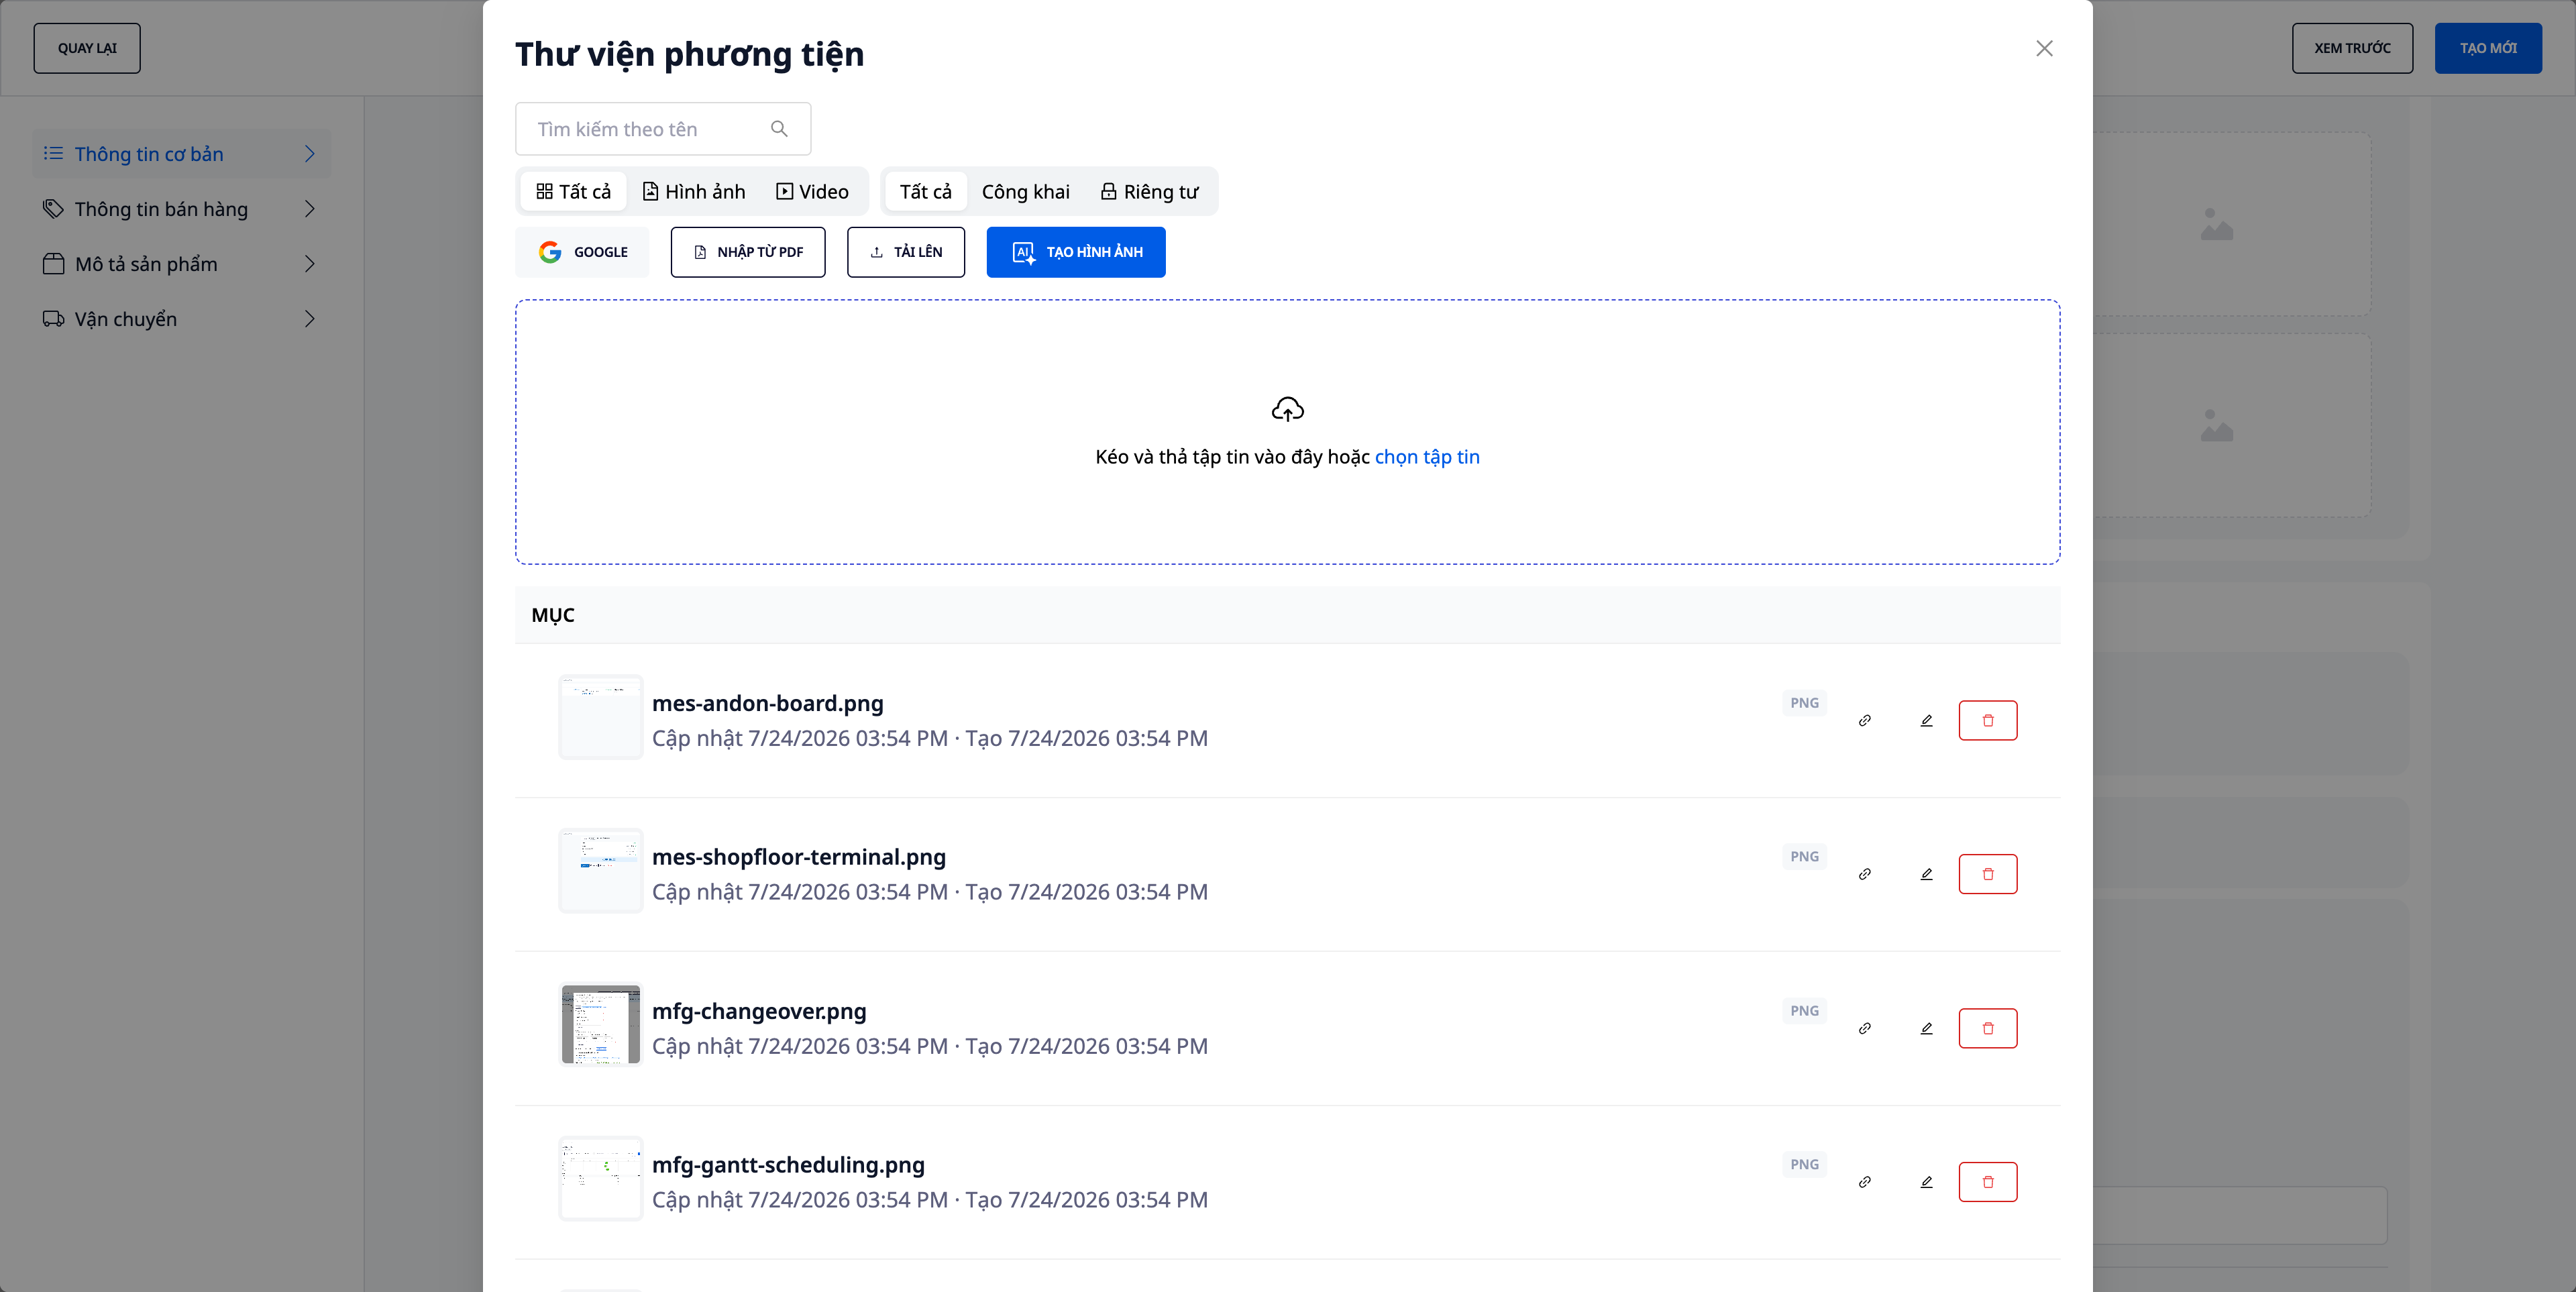Open Thông tin cơ bản menu item
The height and width of the screenshot is (1292, 2576).
pos(180,154)
